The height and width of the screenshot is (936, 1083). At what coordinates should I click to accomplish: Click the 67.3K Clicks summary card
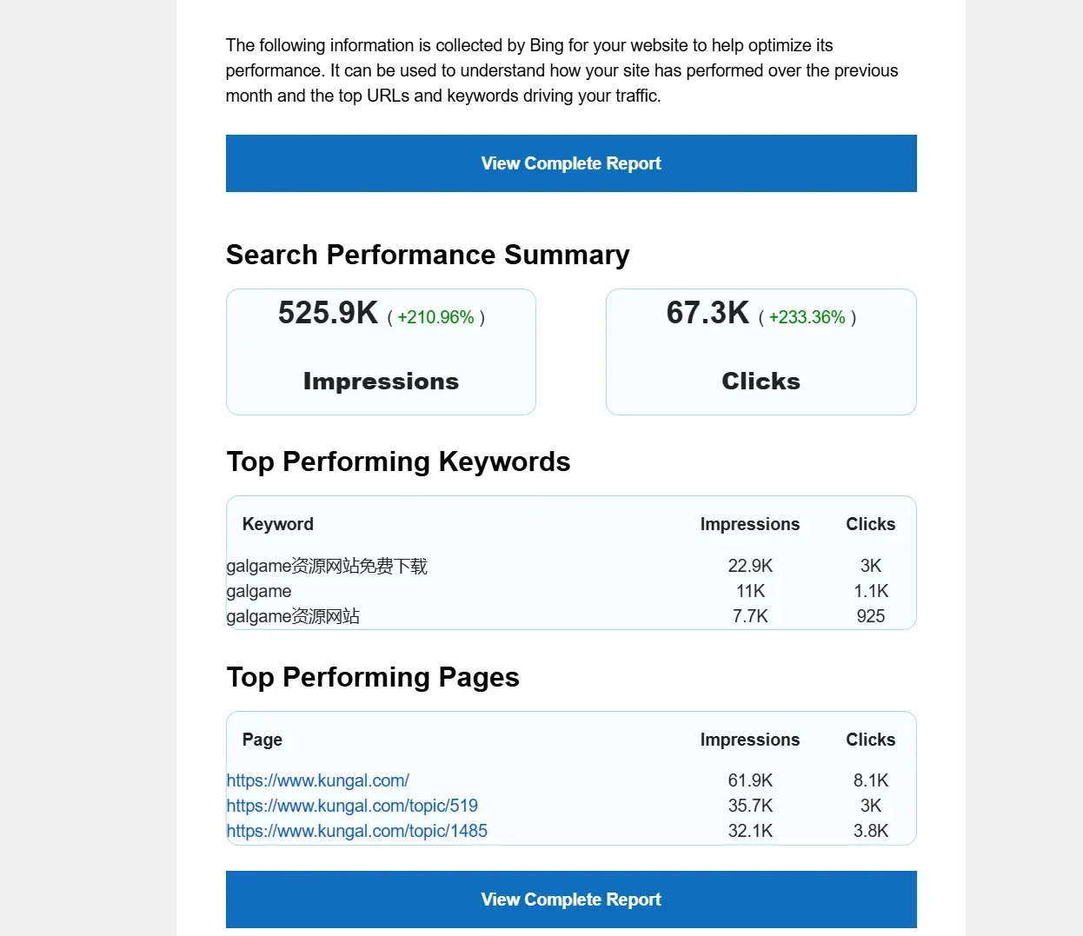coord(761,352)
